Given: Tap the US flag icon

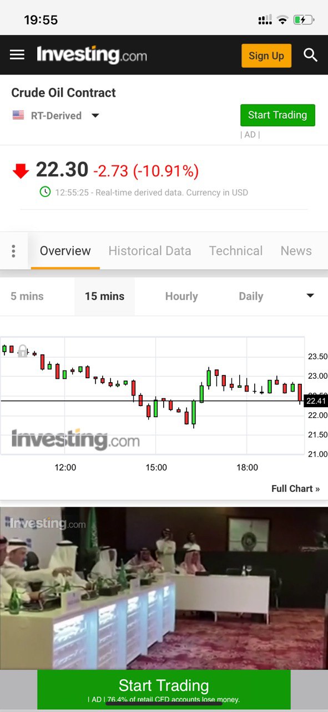Looking at the screenshot, I should (x=18, y=115).
